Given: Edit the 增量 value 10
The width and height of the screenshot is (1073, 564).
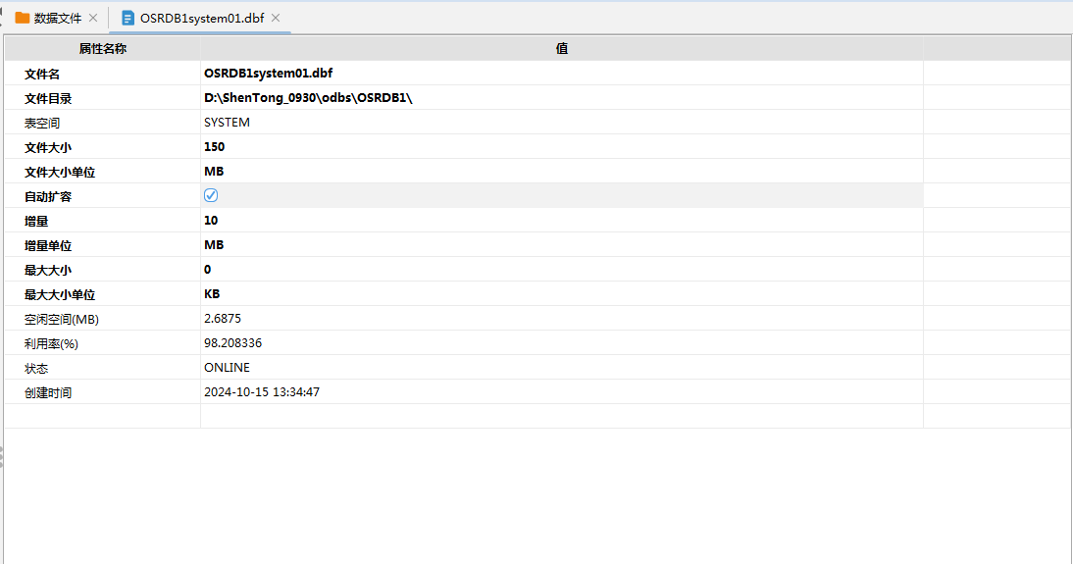Looking at the screenshot, I should (x=212, y=221).
